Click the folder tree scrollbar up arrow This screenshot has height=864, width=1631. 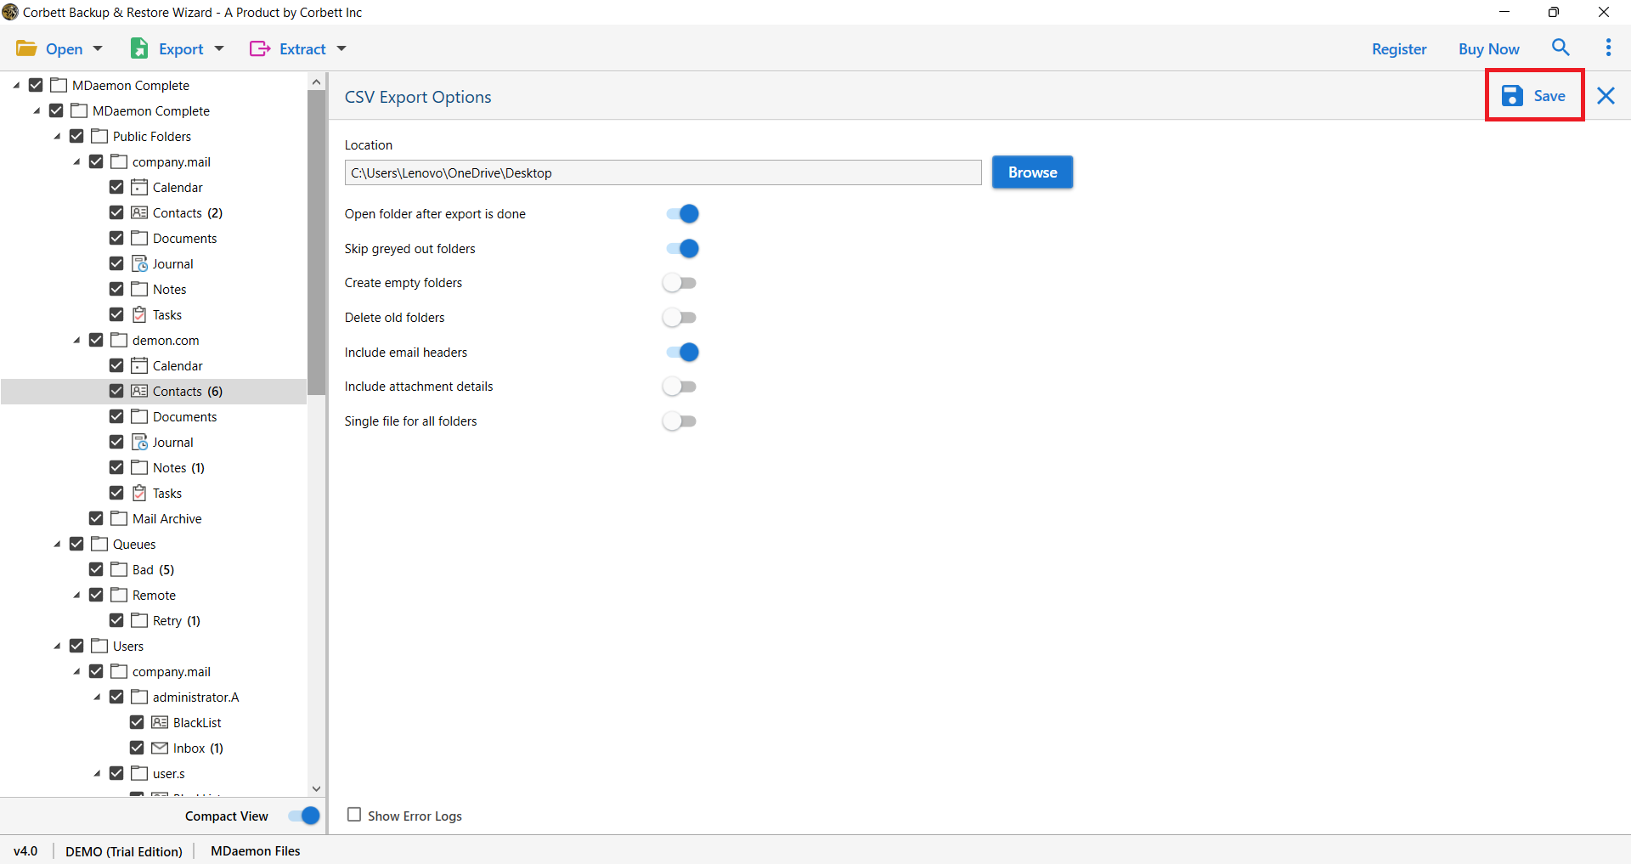coord(316,82)
